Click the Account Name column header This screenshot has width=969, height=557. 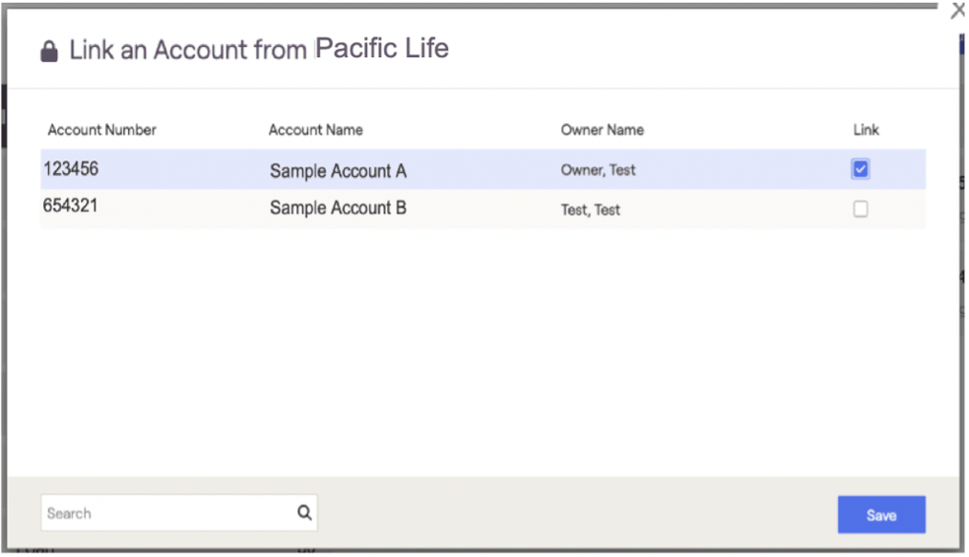[315, 130]
